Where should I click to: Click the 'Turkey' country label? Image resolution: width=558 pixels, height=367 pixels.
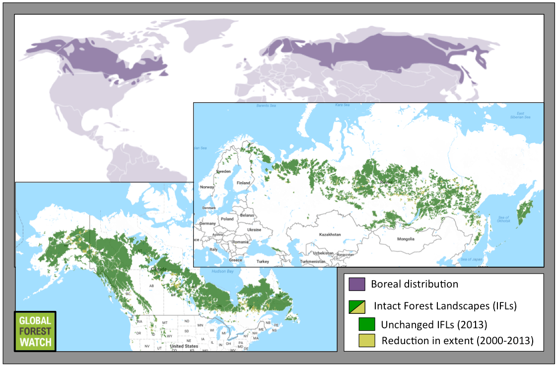(x=263, y=261)
